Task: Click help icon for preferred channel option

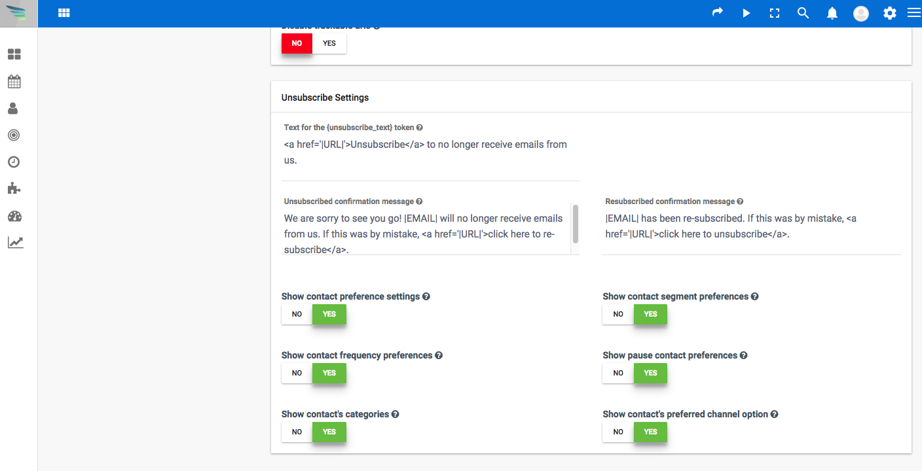Action: tap(774, 414)
